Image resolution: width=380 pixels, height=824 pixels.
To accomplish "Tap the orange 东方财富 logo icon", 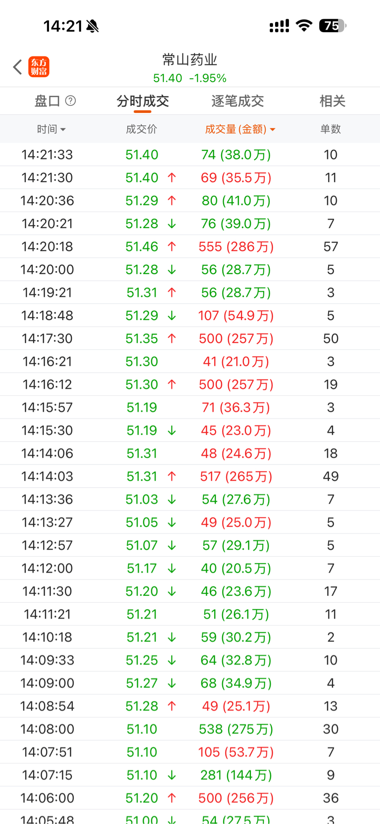I will [x=39, y=67].
